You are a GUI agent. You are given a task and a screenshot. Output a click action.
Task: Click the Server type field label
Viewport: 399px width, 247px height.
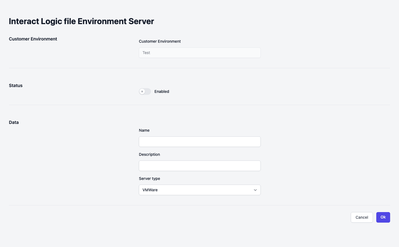point(149,179)
